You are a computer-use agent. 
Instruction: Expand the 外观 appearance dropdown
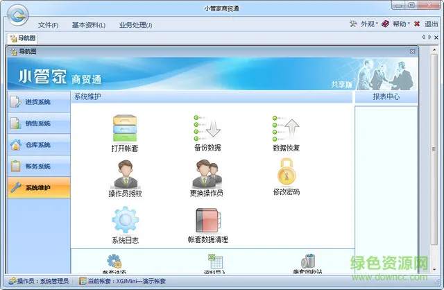tap(364, 24)
